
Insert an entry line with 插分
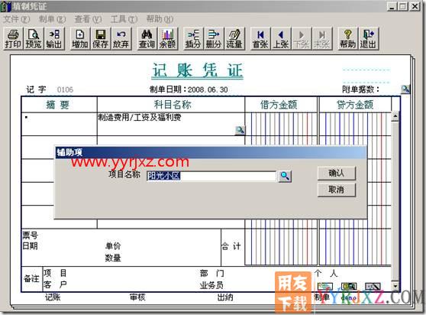[193, 39]
